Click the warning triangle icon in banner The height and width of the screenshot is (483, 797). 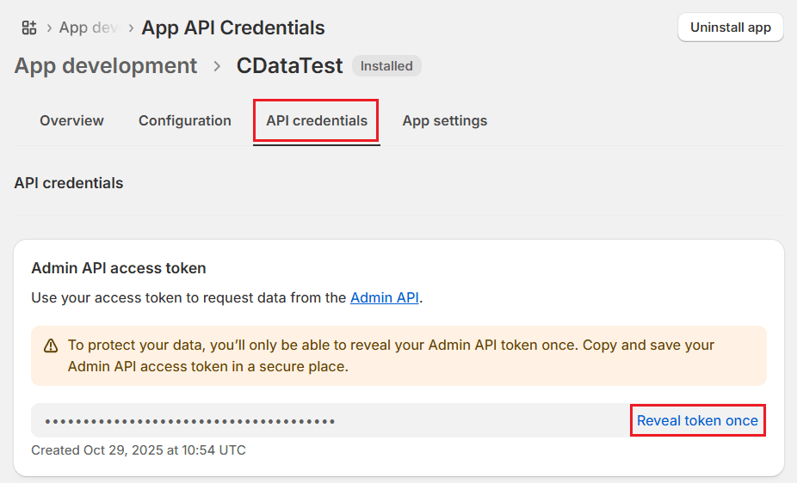click(x=51, y=345)
